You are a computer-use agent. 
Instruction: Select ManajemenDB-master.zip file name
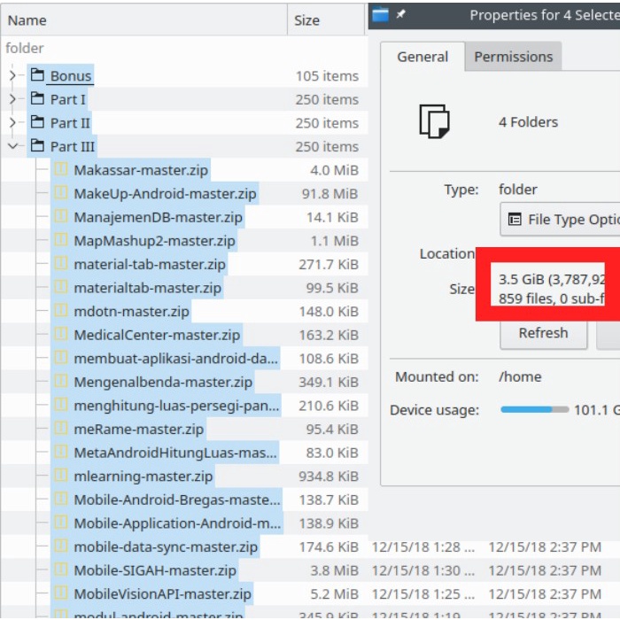point(159,217)
